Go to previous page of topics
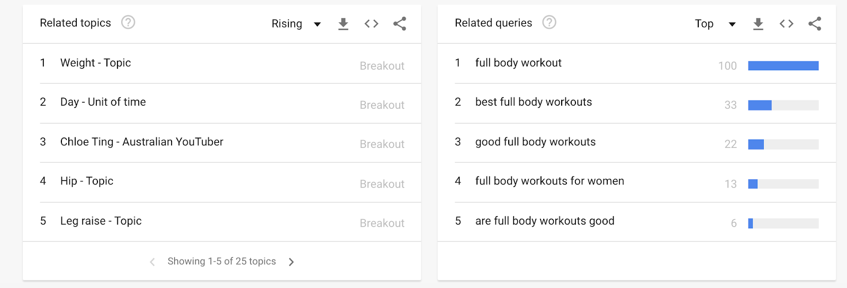The image size is (847, 288). pyautogui.click(x=152, y=262)
